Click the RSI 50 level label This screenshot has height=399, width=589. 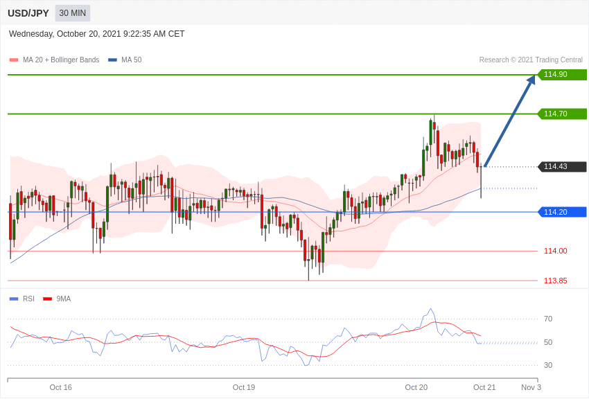click(548, 342)
